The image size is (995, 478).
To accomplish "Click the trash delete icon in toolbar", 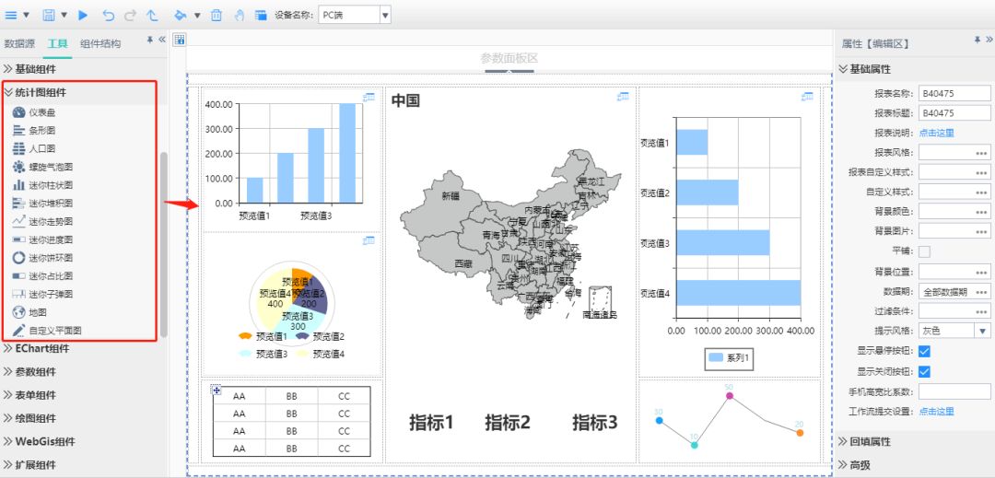I will click(x=217, y=15).
